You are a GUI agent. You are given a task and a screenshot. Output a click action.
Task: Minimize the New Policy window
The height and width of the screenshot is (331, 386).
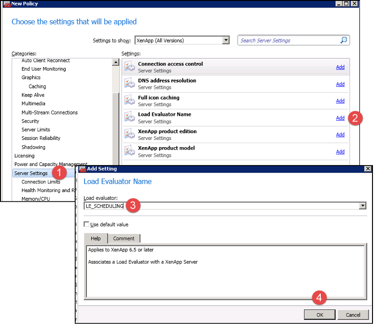tap(339, 3)
